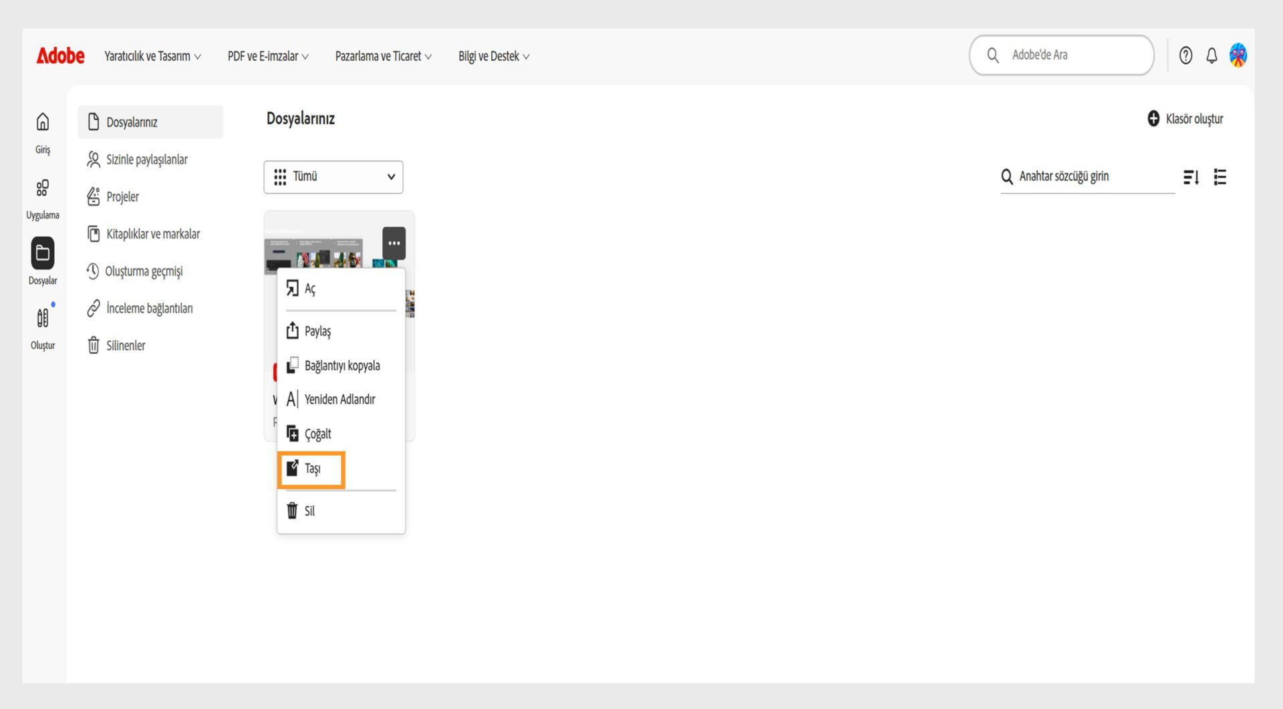Switch to list view icon
The height and width of the screenshot is (709, 1283).
click(1220, 177)
